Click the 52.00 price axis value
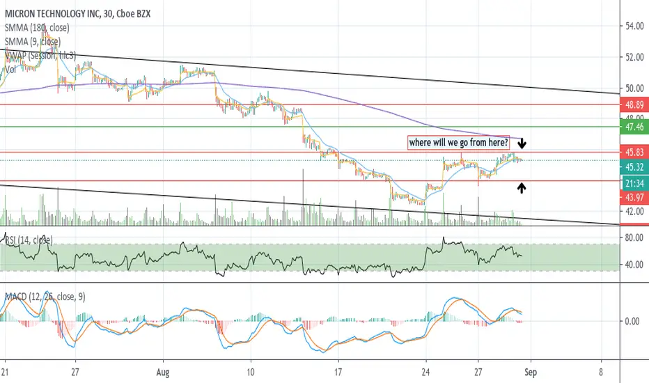Viewport: 649px width, 383px height. [634, 57]
